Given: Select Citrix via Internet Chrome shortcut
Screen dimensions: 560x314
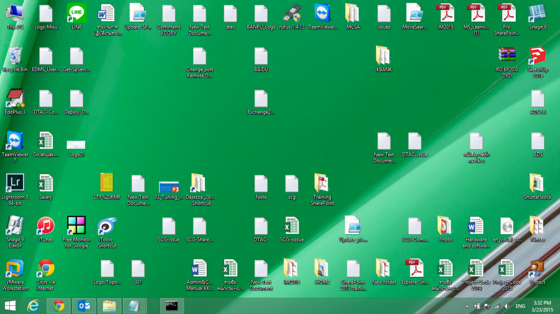Looking at the screenshot, I should pyautogui.click(x=46, y=274).
